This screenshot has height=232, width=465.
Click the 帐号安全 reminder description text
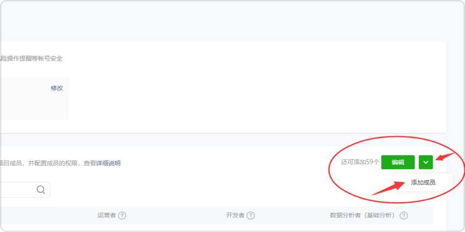[31, 58]
